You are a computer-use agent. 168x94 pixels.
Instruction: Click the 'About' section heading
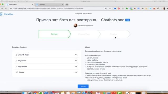click(87, 47)
